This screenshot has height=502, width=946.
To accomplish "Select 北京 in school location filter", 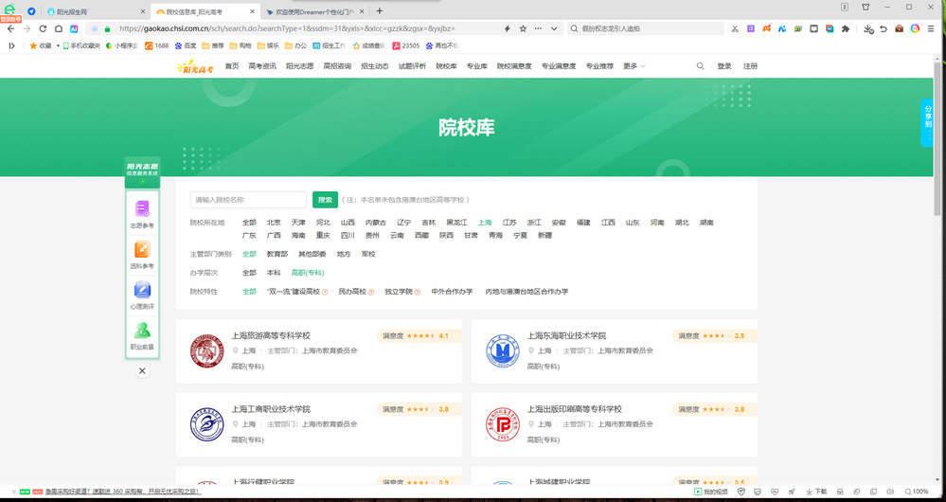I will coord(274,223).
